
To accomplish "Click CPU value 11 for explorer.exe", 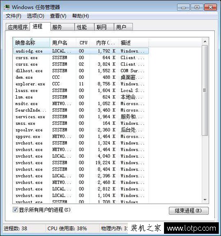I will coord(81,84).
